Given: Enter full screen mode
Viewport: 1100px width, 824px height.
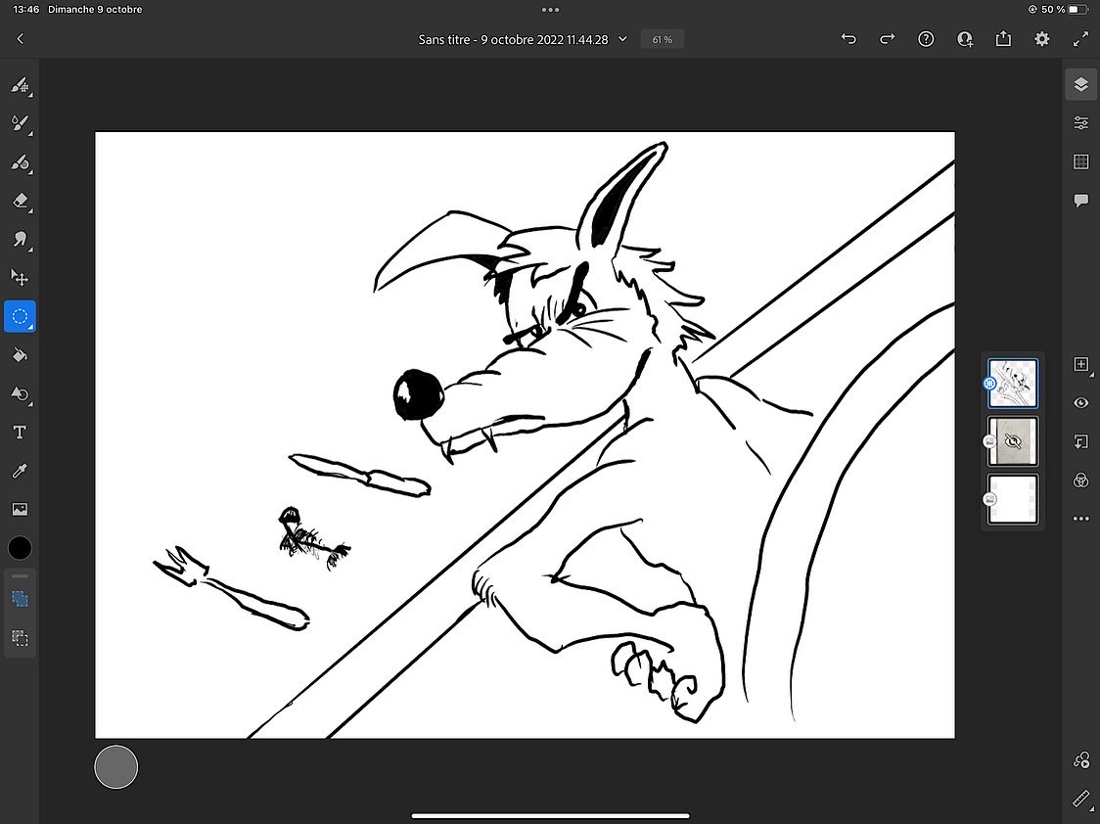Looking at the screenshot, I should 1080,39.
